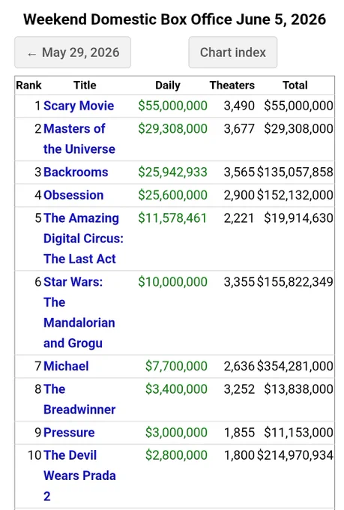Click the Daily column header
Image resolution: width=344 pixels, height=510 pixels.
(x=167, y=85)
